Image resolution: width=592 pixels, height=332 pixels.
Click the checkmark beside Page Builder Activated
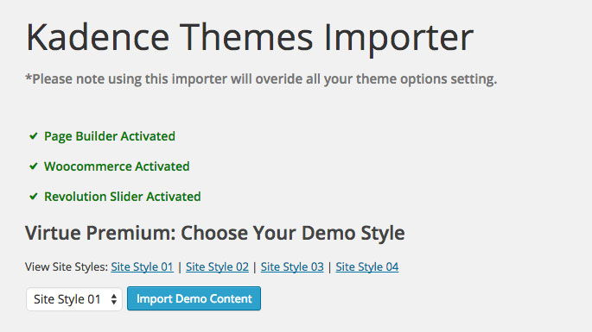(34, 135)
